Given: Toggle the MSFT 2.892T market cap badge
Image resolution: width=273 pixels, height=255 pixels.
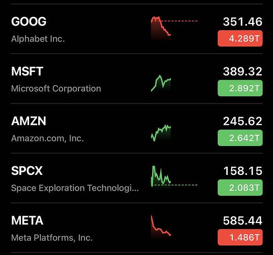Looking at the screenshot, I should (240, 88).
